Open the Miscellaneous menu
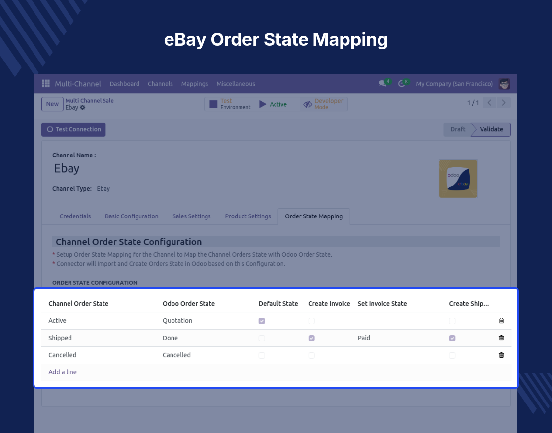552x433 pixels. point(236,84)
